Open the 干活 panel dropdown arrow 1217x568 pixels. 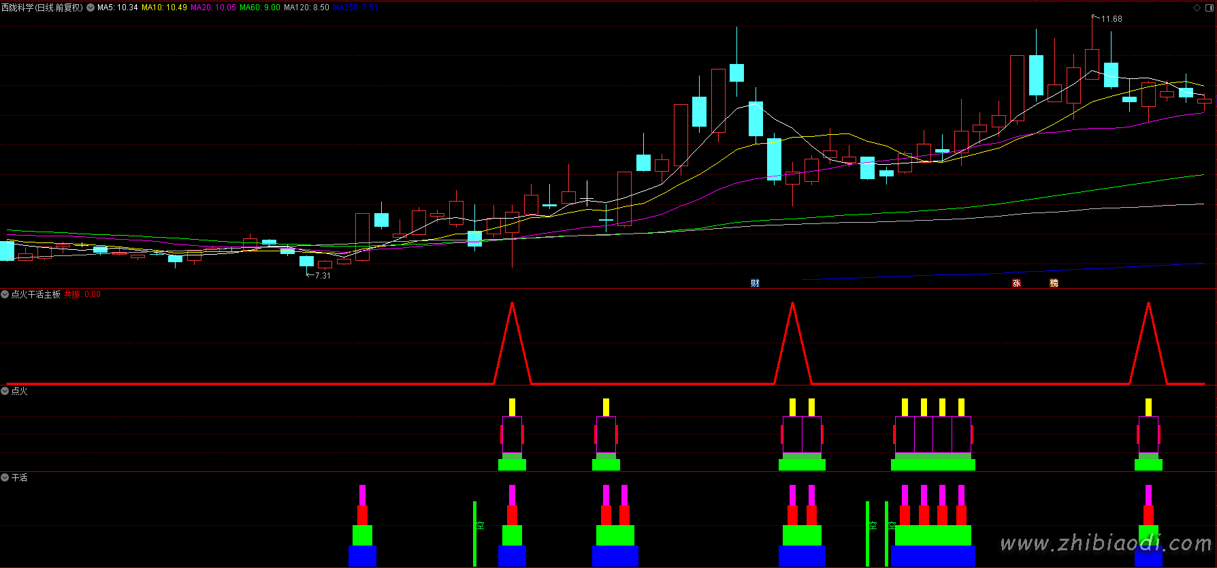[5, 477]
